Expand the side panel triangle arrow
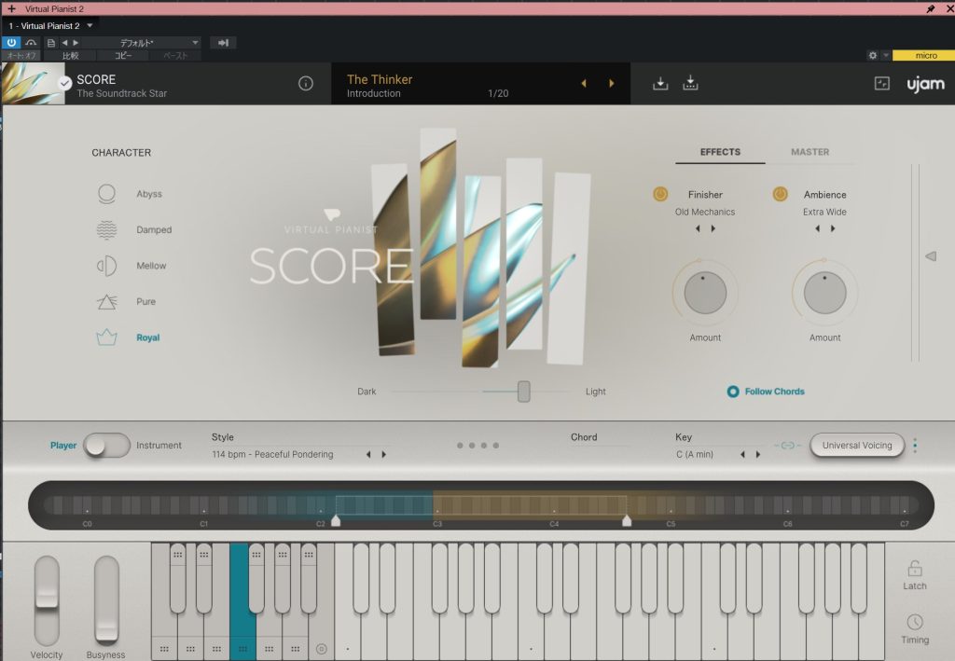Image resolution: width=955 pixels, height=661 pixels. point(930,256)
